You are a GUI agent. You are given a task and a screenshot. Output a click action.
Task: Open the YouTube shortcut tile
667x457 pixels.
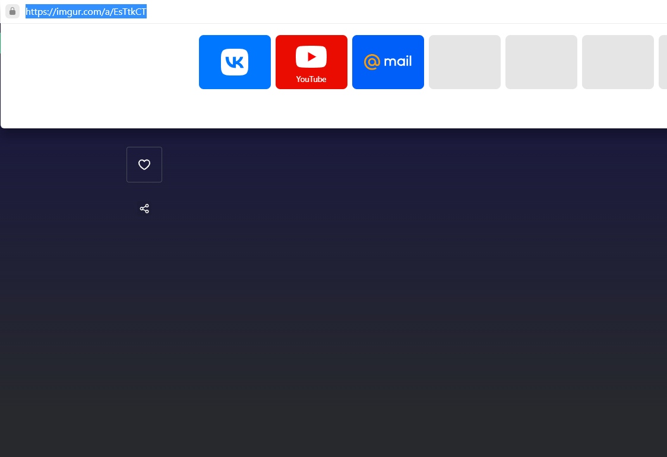pos(311,62)
